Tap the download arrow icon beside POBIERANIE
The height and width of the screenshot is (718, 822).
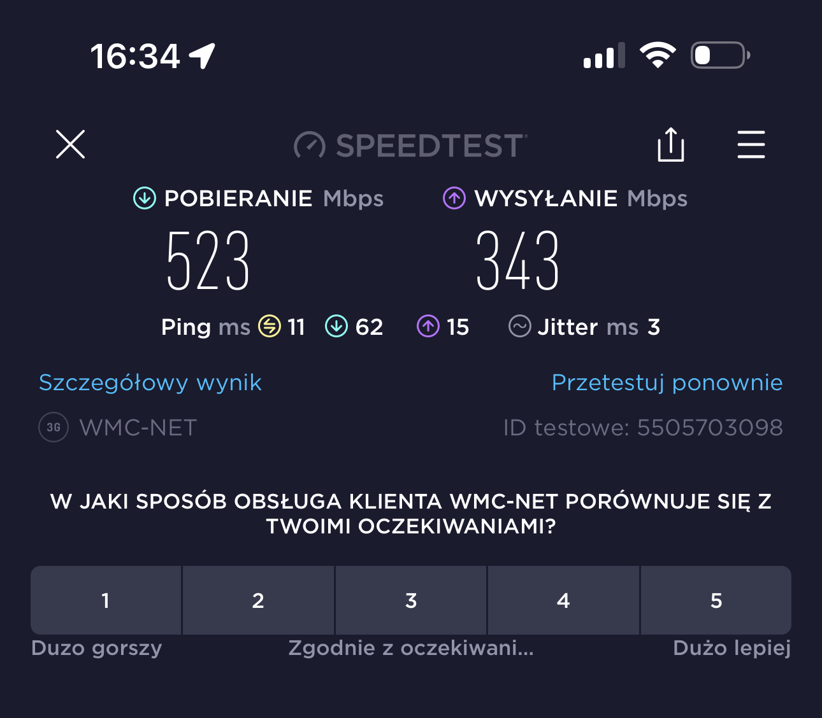(x=145, y=199)
